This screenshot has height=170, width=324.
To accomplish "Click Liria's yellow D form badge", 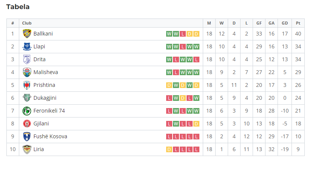I will tap(169, 149).
